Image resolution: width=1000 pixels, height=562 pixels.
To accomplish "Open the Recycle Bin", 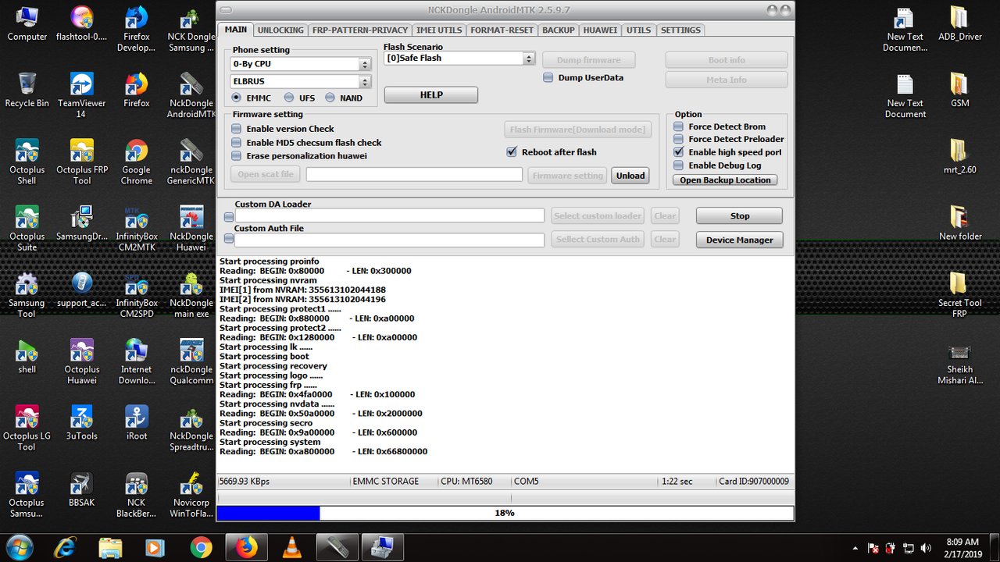I will tap(27, 90).
